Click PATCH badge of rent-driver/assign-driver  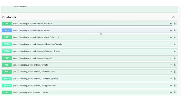tap(7, 85)
